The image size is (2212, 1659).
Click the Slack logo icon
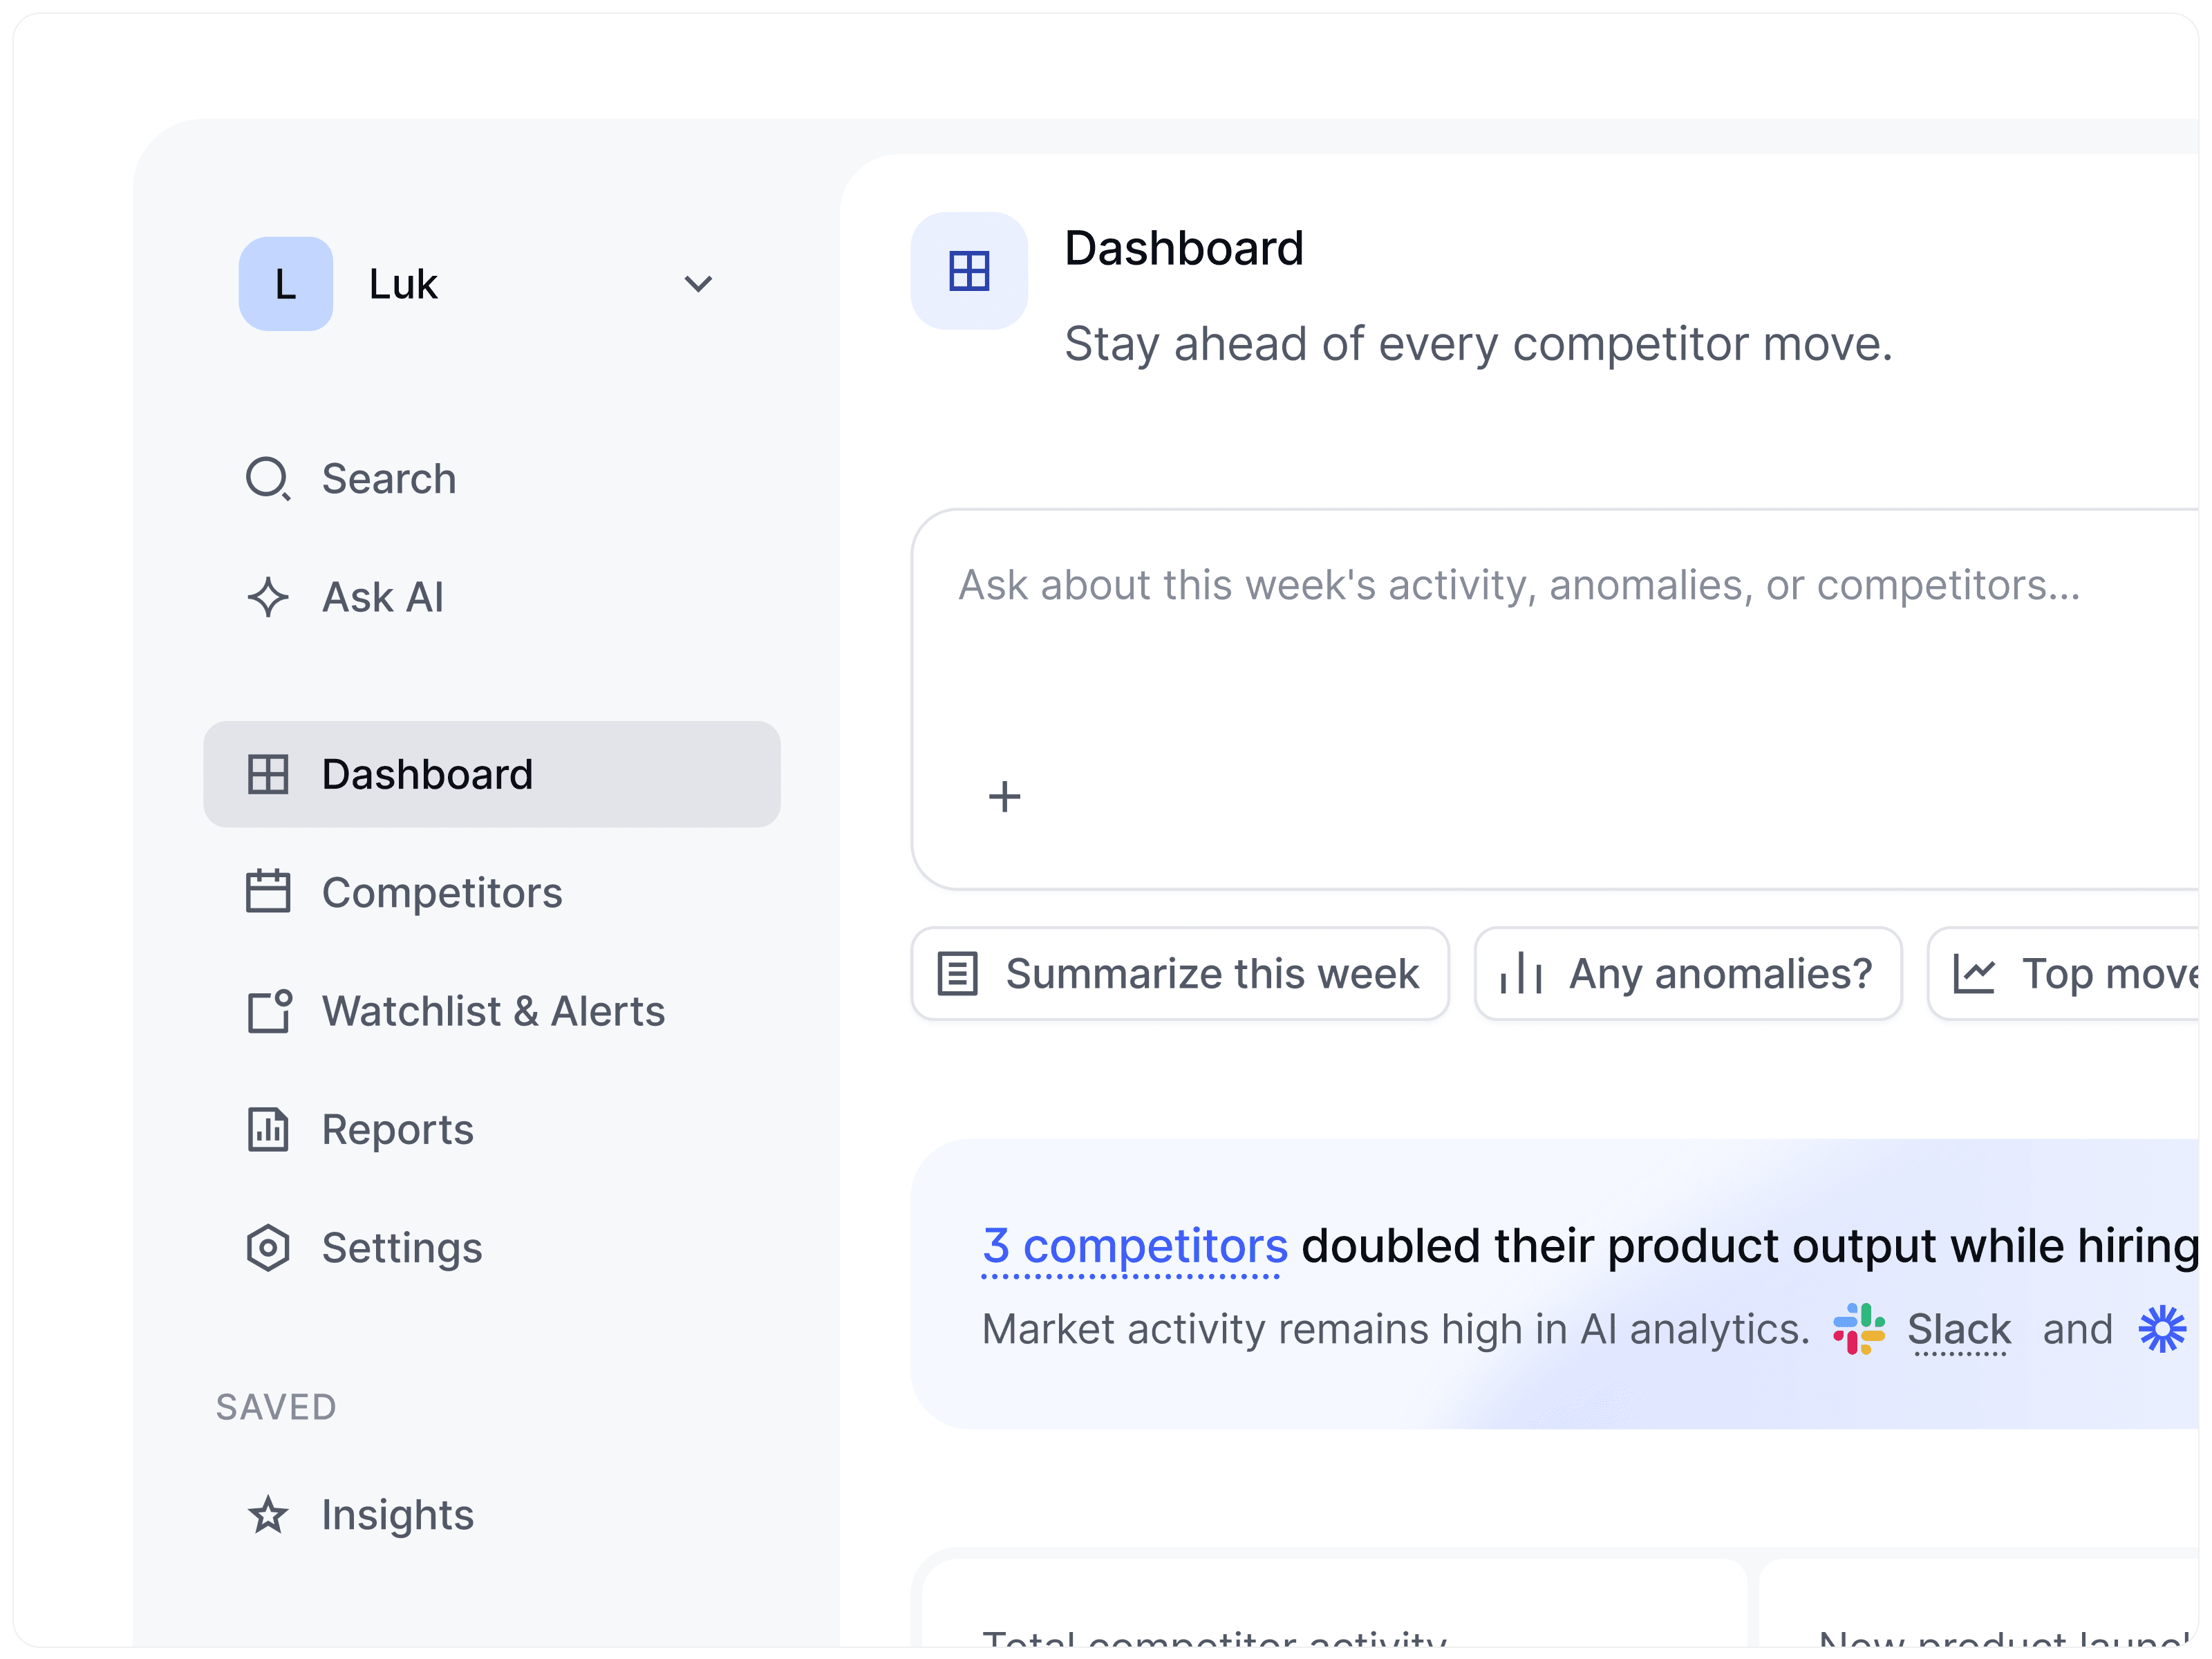click(1858, 1329)
